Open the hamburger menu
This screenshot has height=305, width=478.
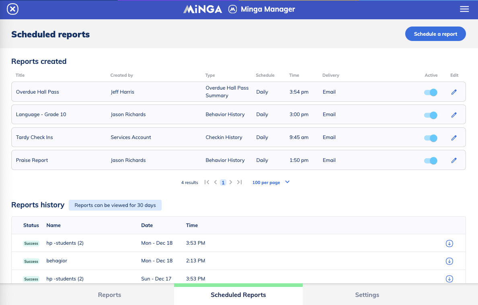[x=464, y=9]
